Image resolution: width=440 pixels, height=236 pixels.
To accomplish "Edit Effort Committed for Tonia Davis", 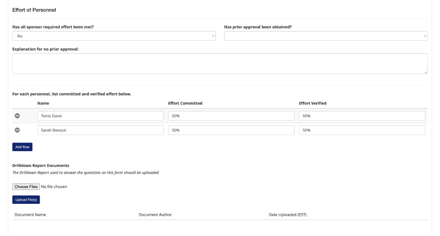I will pyautogui.click(x=231, y=116).
